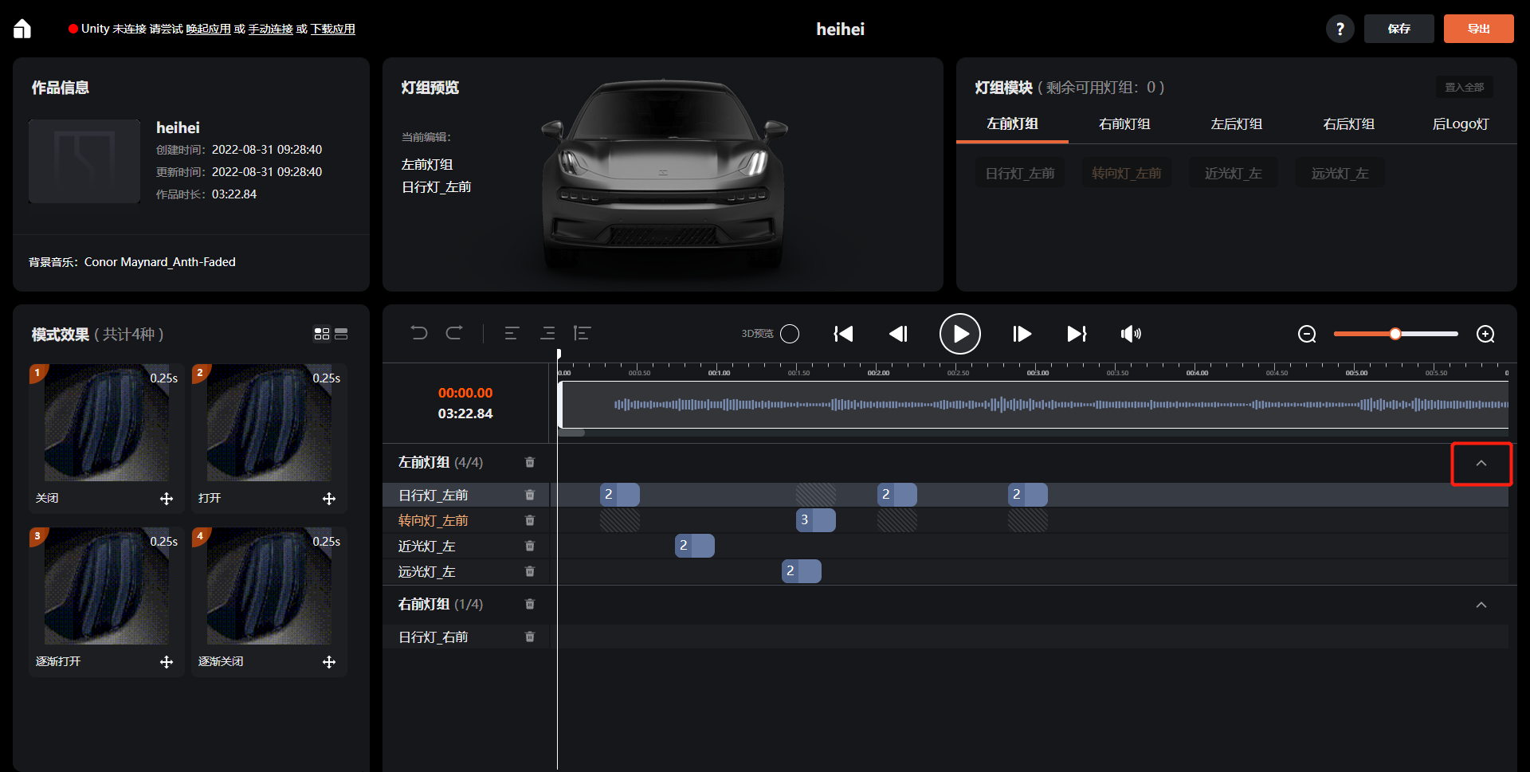Select the 转向灯_左前 track row label
This screenshot has width=1530, height=772.
tap(433, 520)
